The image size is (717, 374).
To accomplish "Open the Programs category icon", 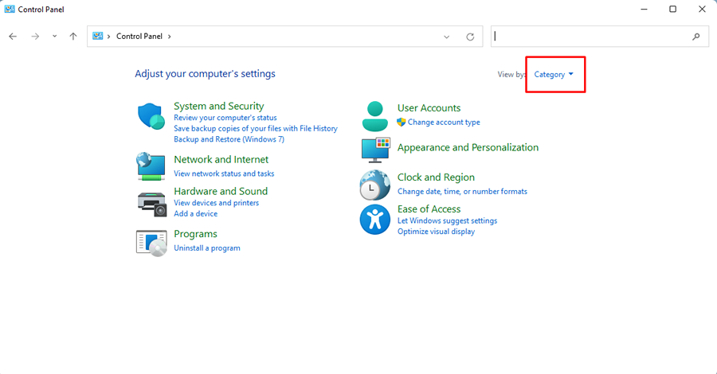I will tap(151, 242).
